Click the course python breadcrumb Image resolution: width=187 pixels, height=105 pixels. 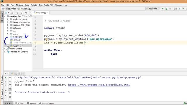pyautogui.click(x=9, y=9)
